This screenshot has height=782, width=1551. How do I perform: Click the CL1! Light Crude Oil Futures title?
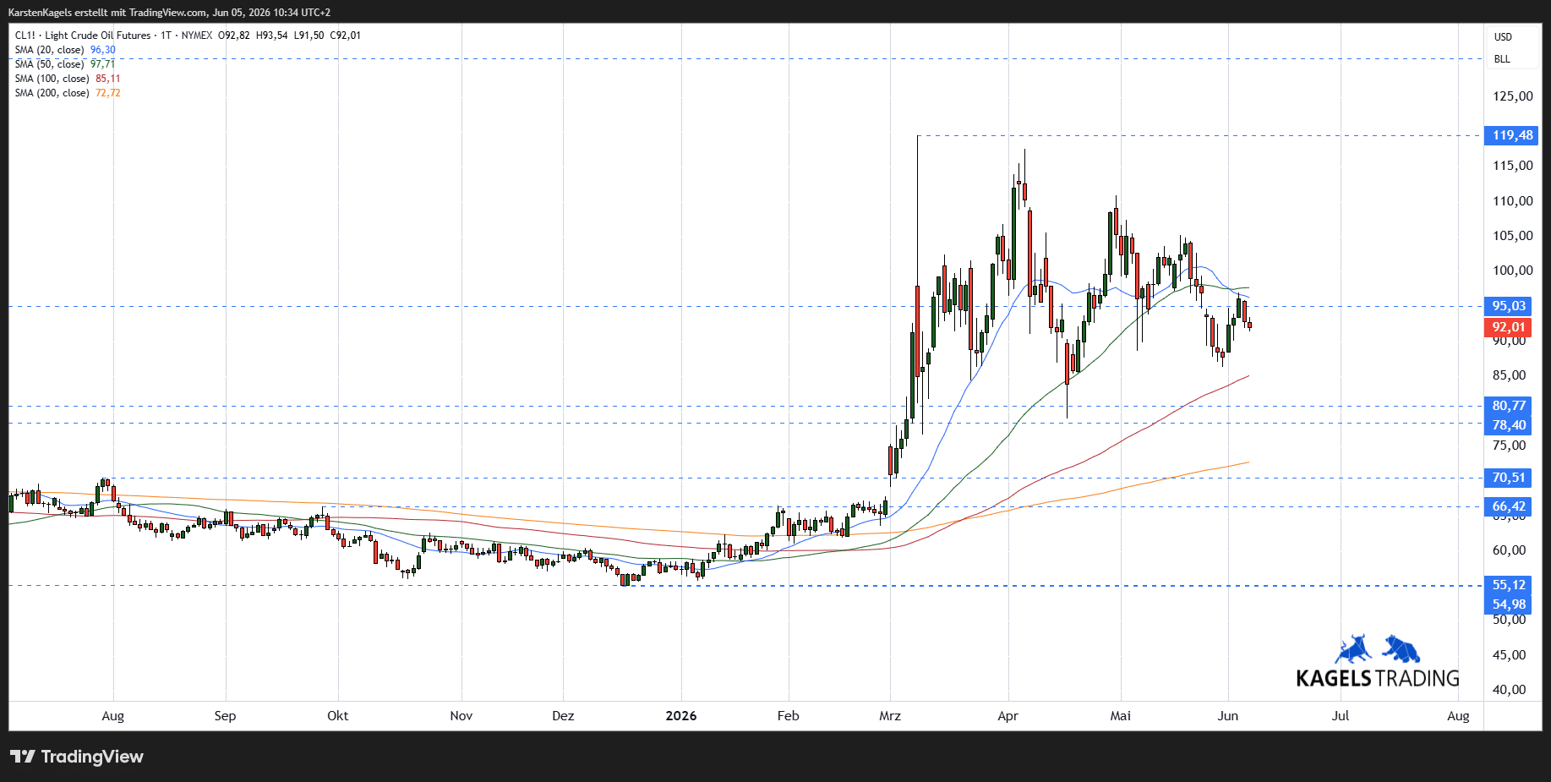(x=83, y=36)
